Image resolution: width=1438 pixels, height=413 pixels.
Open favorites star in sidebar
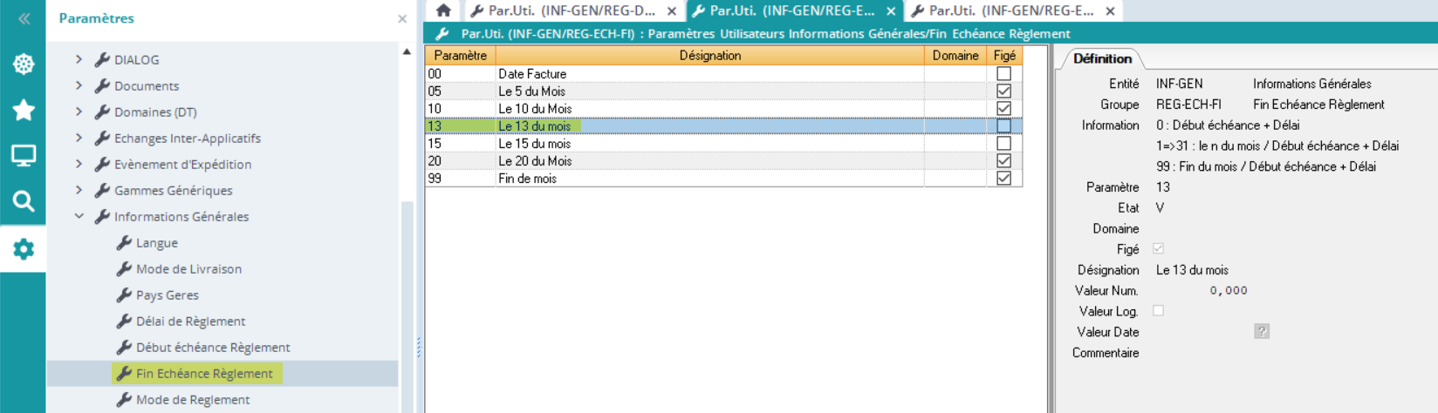[x=24, y=110]
